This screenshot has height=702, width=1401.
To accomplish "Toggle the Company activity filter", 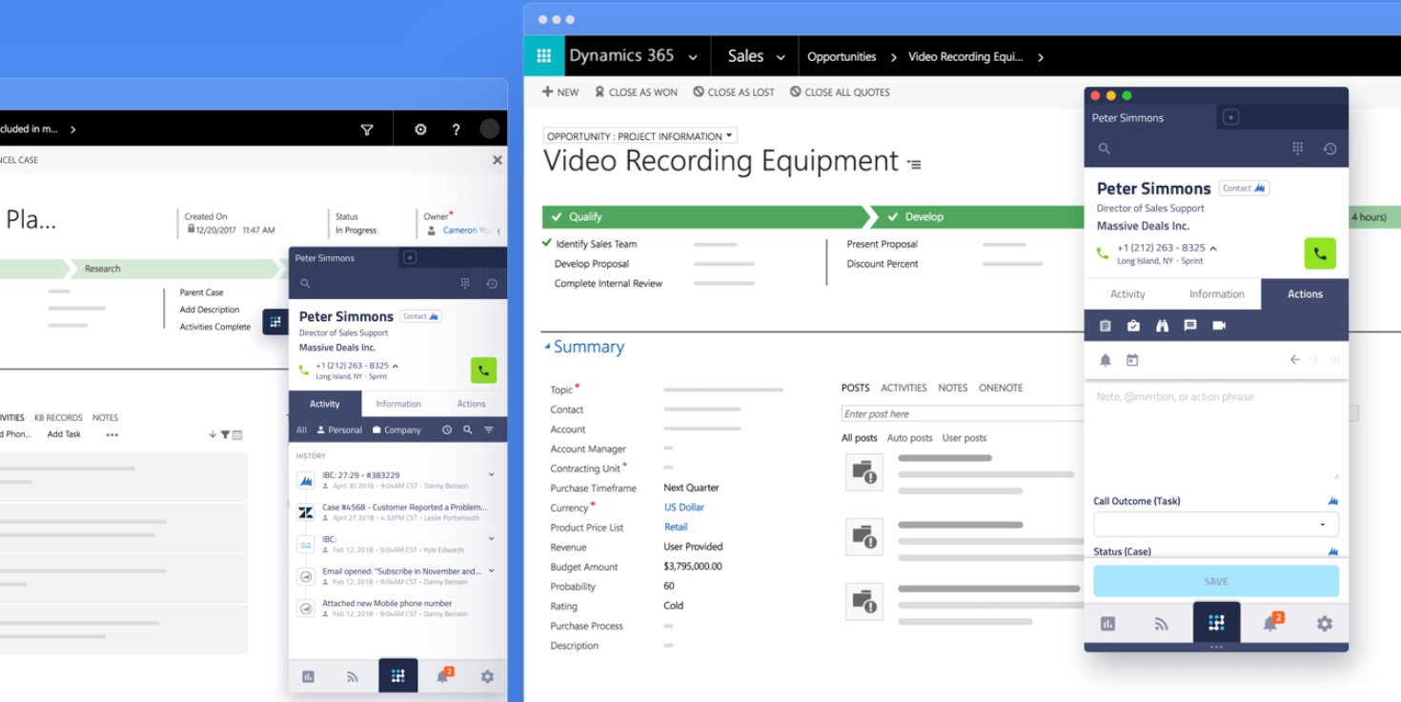I will coord(396,431).
